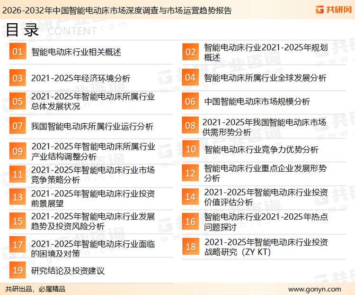Select the orange 04 chapter number badge

point(190,77)
